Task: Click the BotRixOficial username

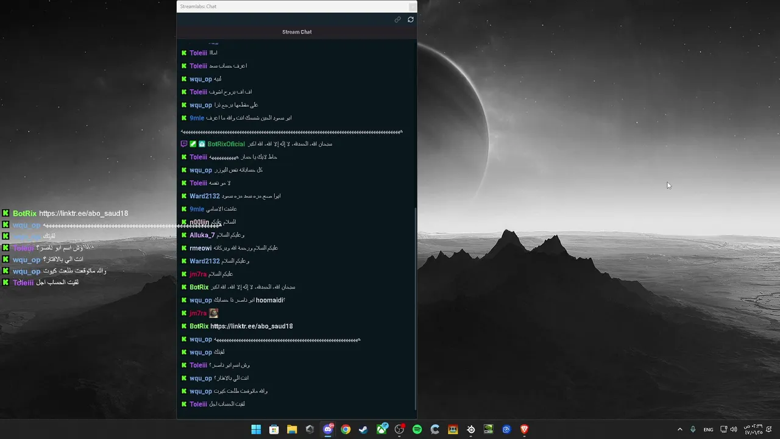Action: [226, 144]
